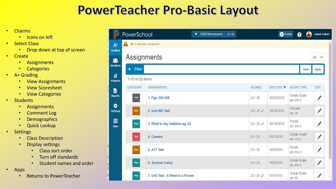
Task: Click the 1-10 of 22 items text
Action: 140,79
